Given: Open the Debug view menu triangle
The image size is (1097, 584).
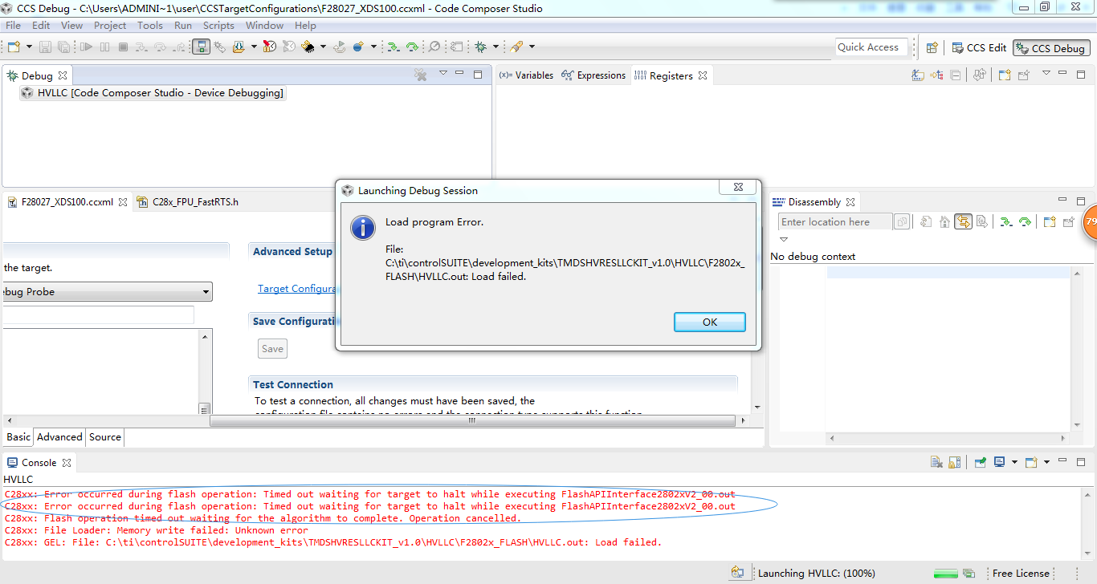Looking at the screenshot, I should 442,74.
